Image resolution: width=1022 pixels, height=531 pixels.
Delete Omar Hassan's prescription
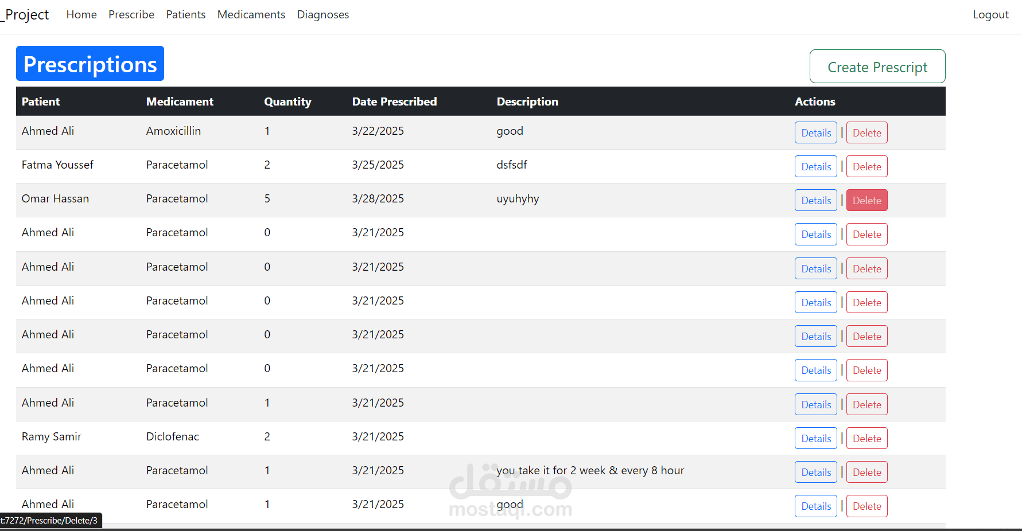[866, 200]
